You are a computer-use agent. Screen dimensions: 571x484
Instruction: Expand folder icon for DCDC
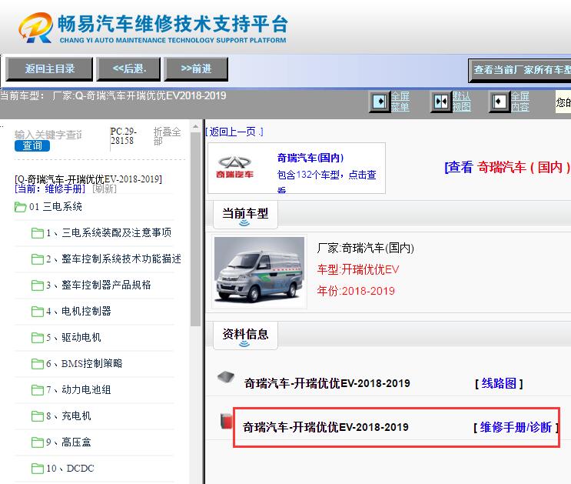pos(37,469)
